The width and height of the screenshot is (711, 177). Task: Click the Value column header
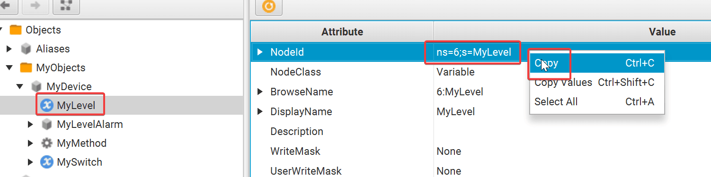[x=572, y=32]
